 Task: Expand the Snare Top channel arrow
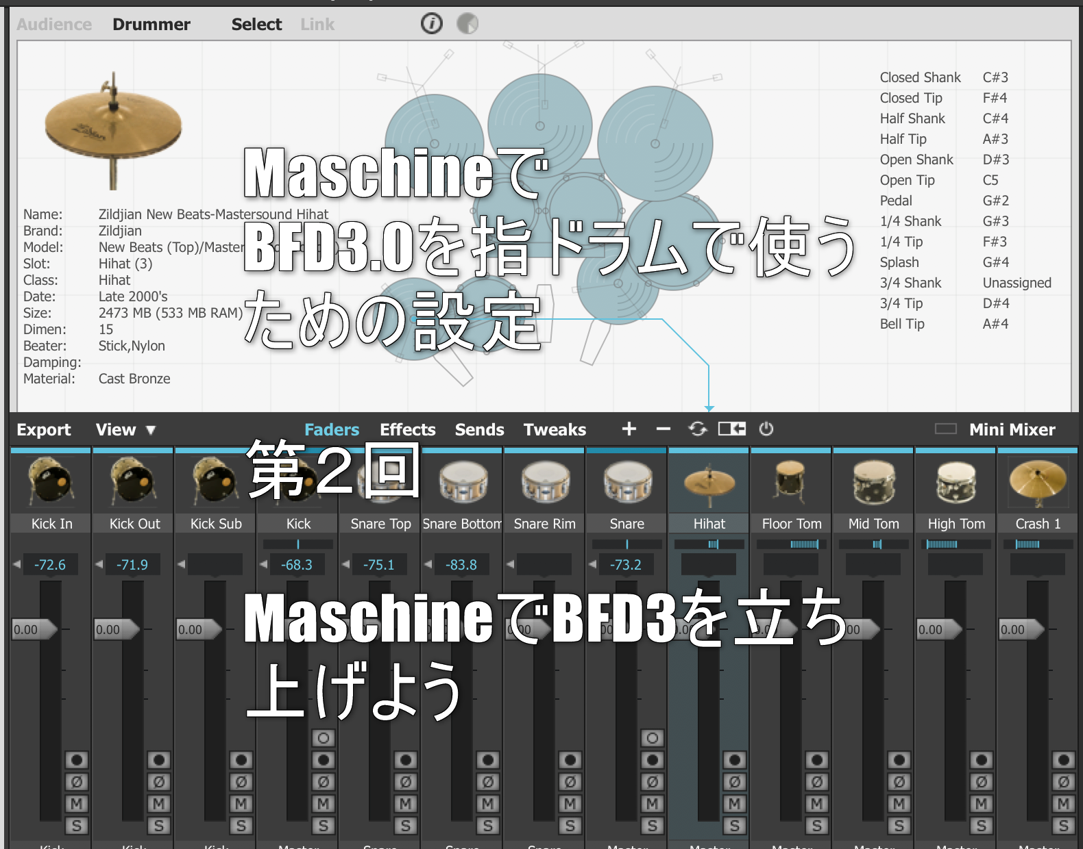(x=346, y=565)
